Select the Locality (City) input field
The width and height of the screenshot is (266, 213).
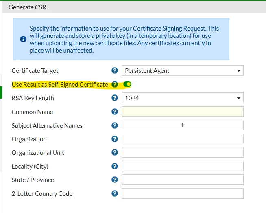183,166
